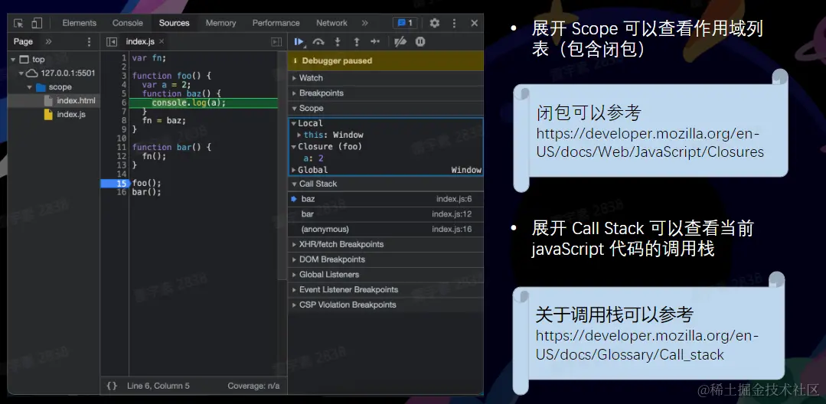Viewport: 826px width, 404px height.
Task: Open the issues counter badge showing 1
Action: tap(405, 23)
